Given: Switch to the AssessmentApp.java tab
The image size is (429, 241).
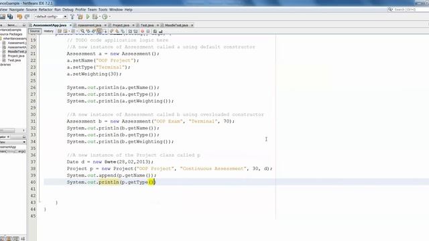Looking at the screenshot, I should tap(50, 25).
